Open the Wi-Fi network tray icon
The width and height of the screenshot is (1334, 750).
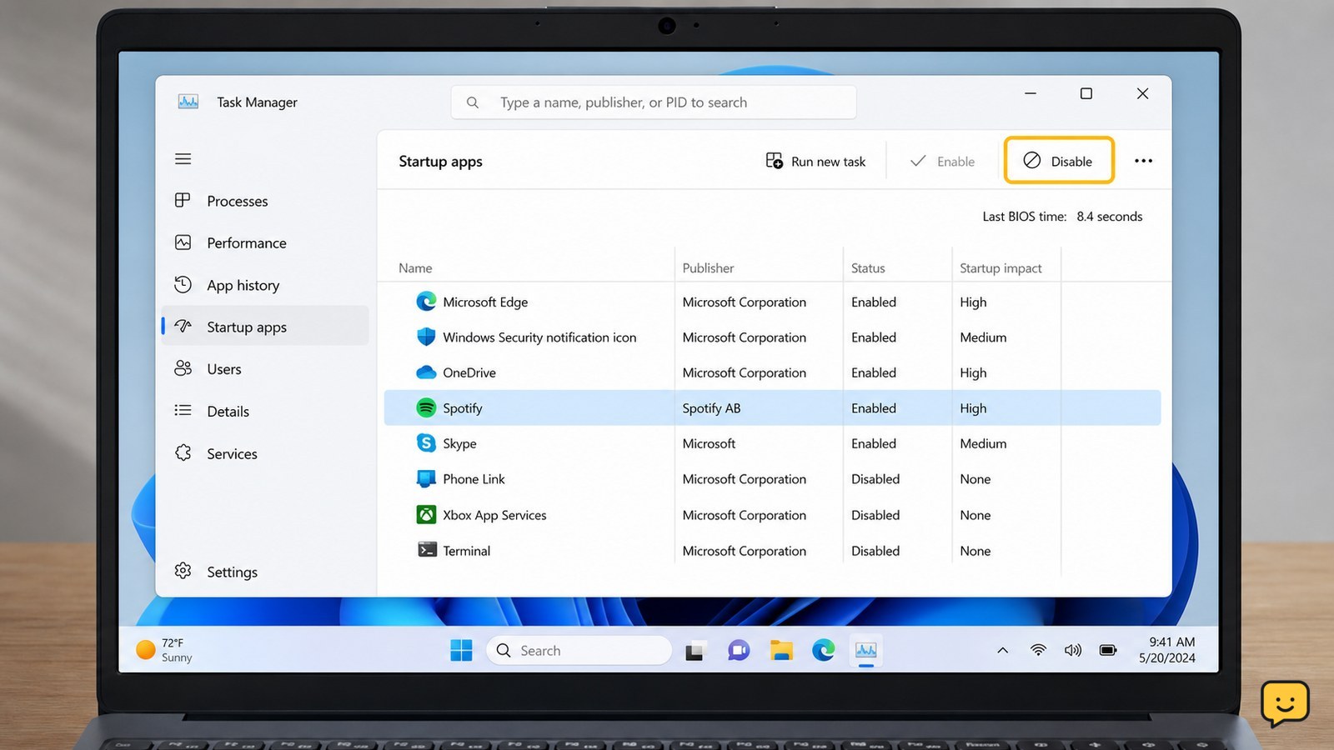(x=1038, y=650)
